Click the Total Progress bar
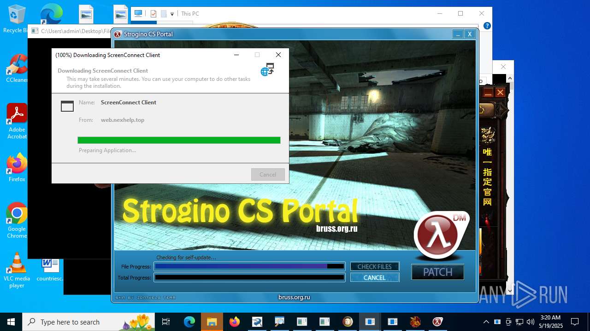Screen dimensions: 590x331 point(249,277)
